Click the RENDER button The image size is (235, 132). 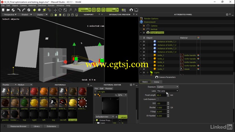[84, 10]
